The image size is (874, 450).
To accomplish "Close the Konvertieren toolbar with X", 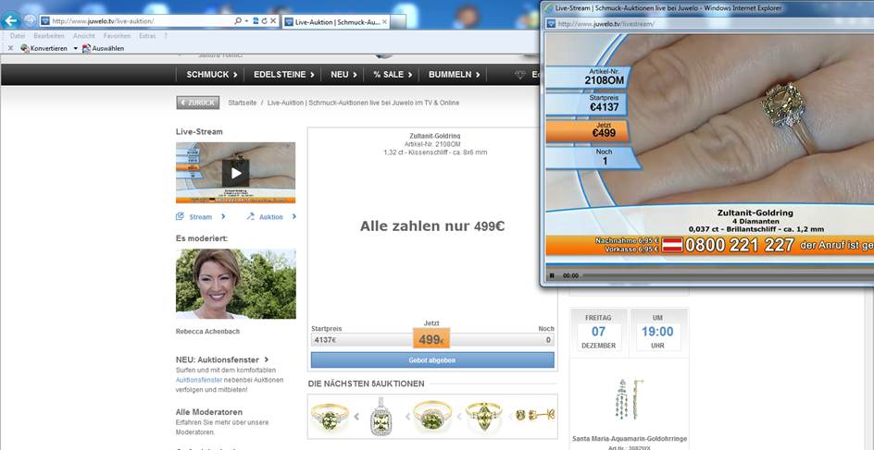I will click(x=10, y=48).
